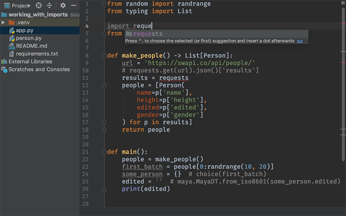Click the '>>' link in completion hint

pyautogui.click(x=300, y=41)
